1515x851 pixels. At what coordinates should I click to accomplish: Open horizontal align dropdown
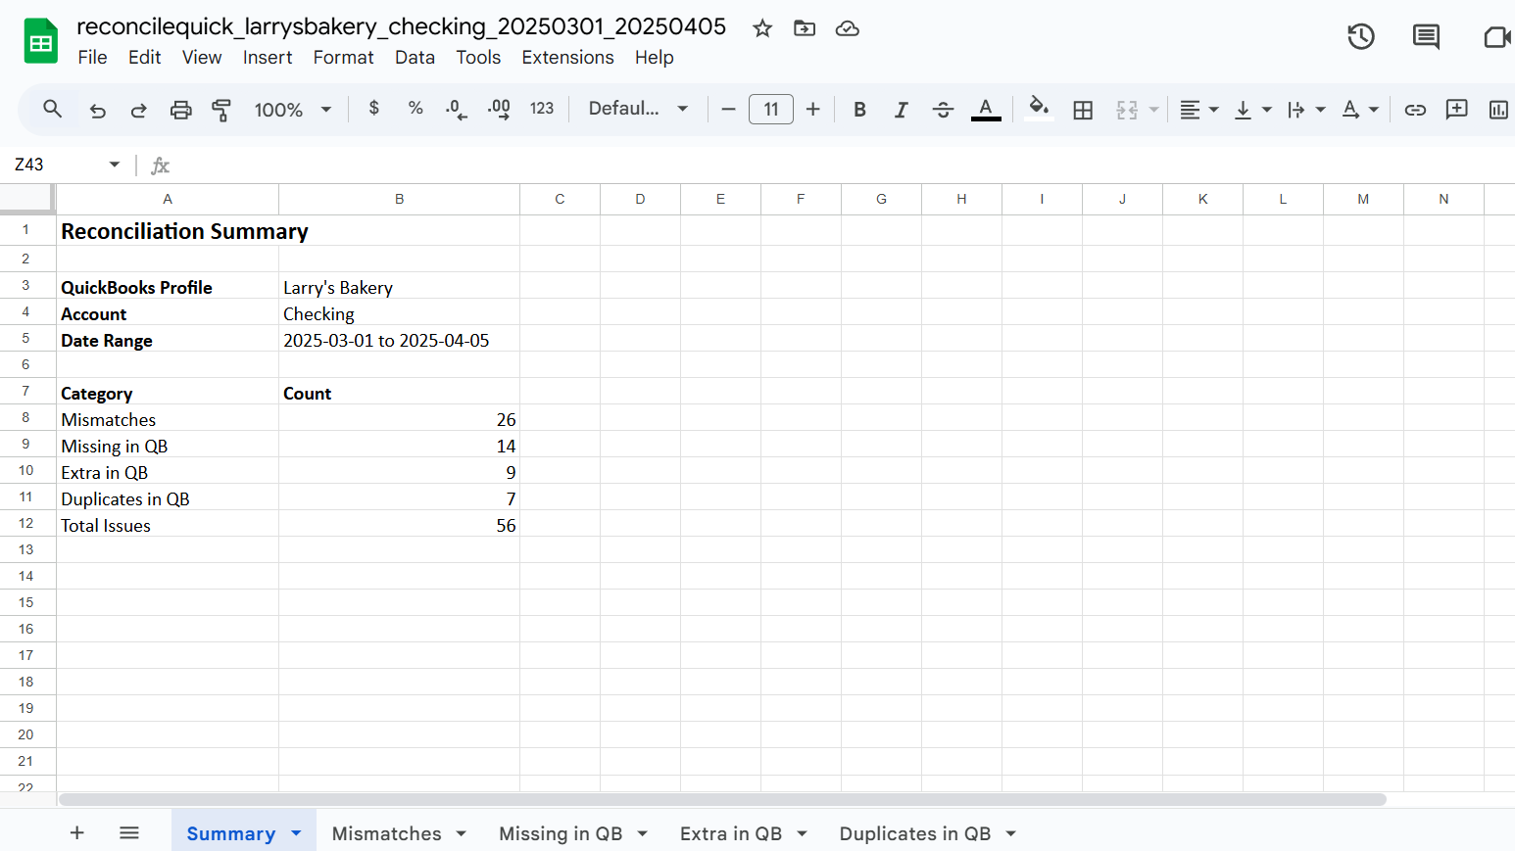tap(1198, 110)
